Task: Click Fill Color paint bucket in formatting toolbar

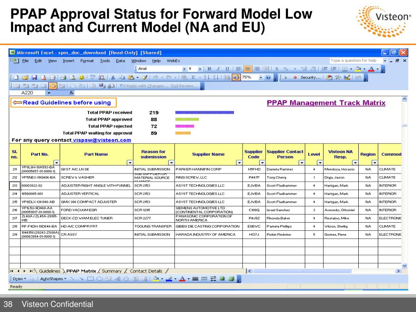Action: click(358, 69)
